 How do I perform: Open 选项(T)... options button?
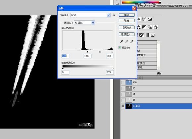[126, 34]
